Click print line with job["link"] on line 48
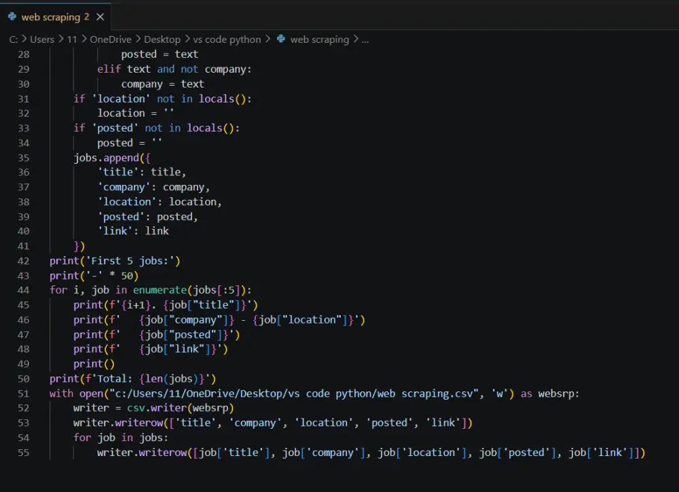 [x=150, y=349]
